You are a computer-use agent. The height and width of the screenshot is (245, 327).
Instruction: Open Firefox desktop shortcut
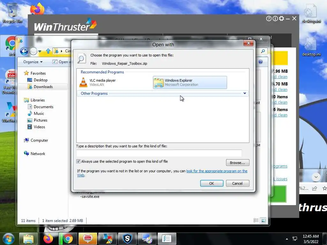tap(37, 9)
